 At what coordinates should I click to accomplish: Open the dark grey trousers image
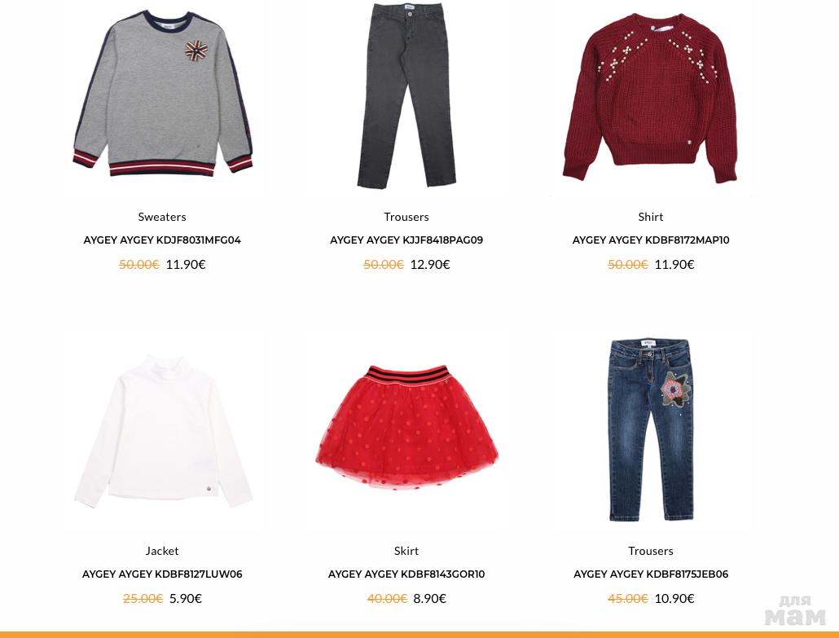point(406,95)
